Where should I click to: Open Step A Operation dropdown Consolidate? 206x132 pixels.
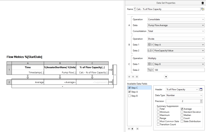point(176,19)
